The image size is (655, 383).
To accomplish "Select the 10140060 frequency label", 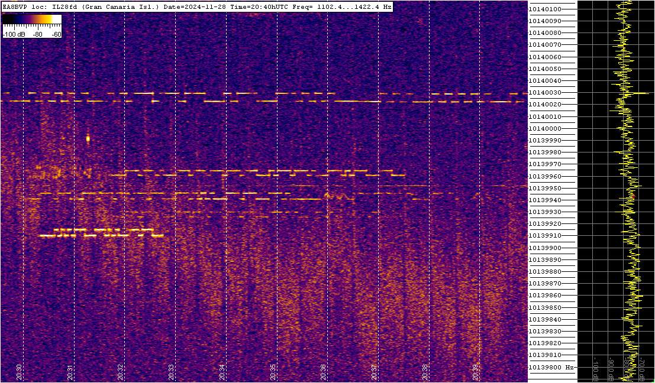I will [x=545, y=57].
